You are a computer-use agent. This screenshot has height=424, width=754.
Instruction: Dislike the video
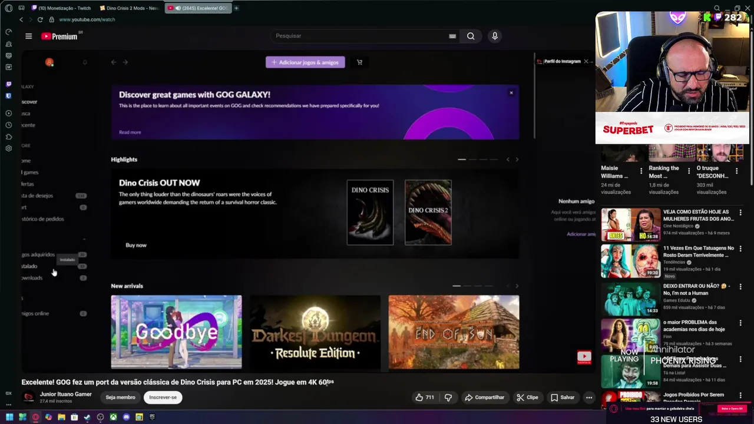[x=448, y=397]
